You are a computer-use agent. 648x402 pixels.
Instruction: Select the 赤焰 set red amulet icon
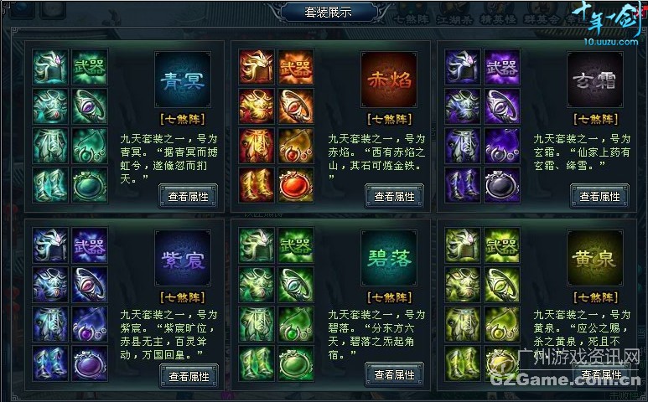(296, 185)
